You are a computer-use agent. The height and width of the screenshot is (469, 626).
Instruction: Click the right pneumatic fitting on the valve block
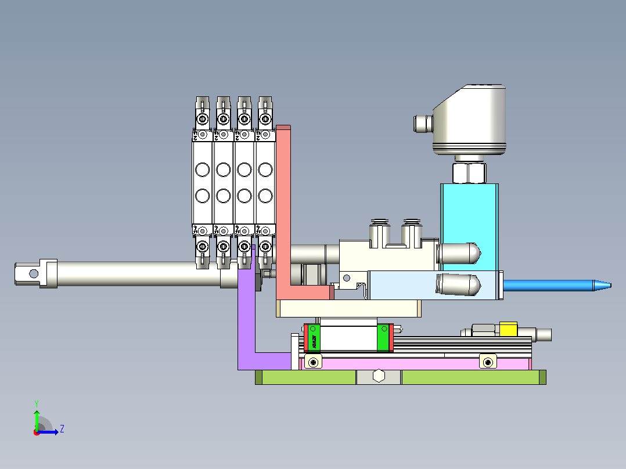pyautogui.click(x=412, y=233)
